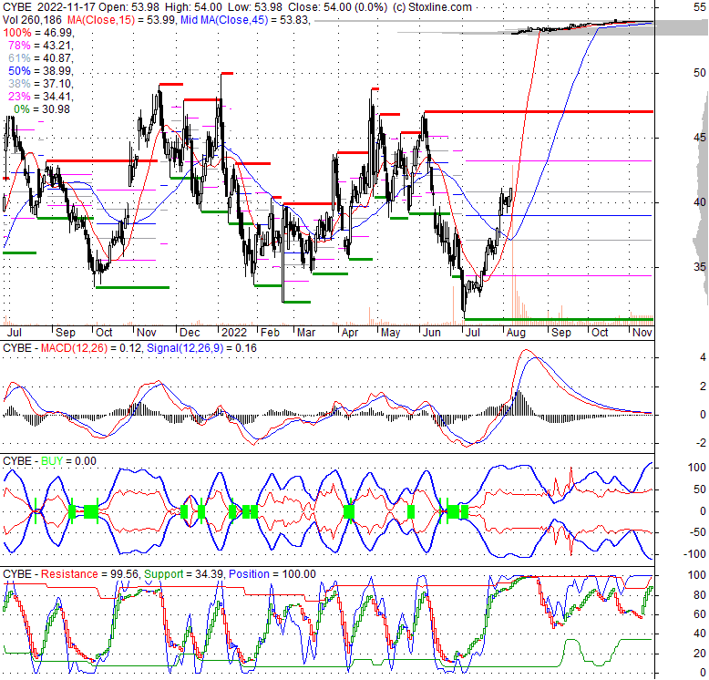Click the 'Position = 100.00' label

[272, 574]
